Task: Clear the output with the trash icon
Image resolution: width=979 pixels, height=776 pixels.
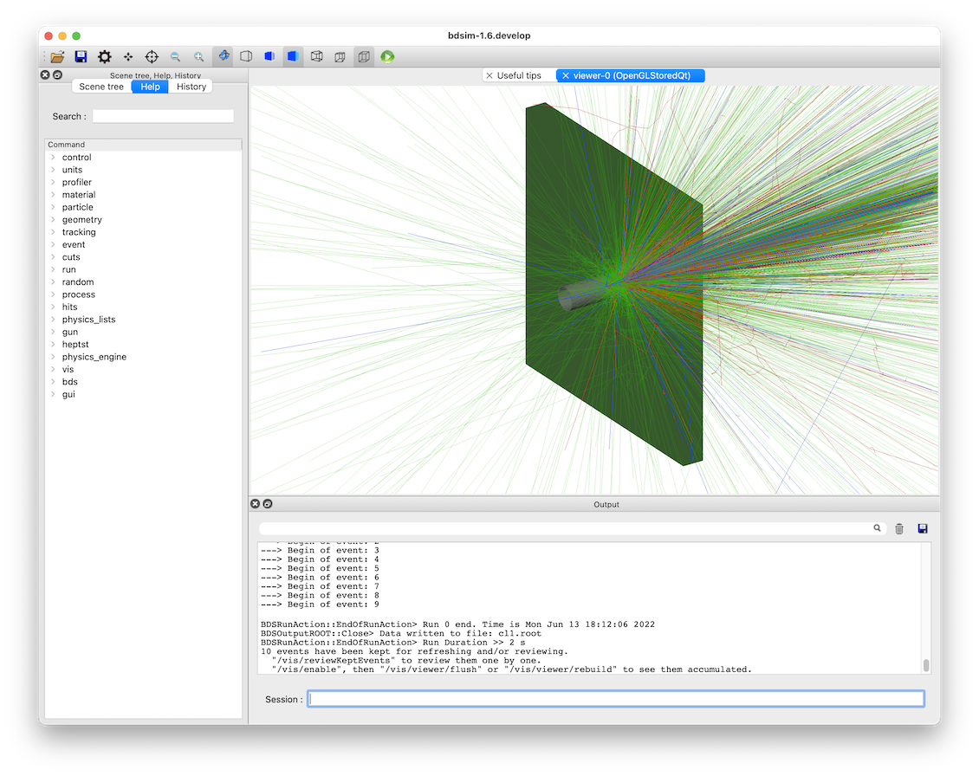Action: point(899,529)
